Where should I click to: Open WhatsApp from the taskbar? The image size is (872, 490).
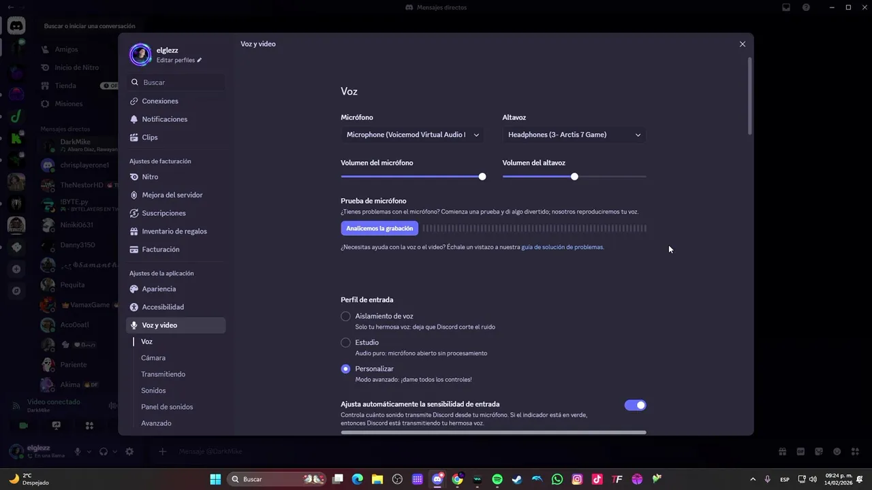[557, 479]
